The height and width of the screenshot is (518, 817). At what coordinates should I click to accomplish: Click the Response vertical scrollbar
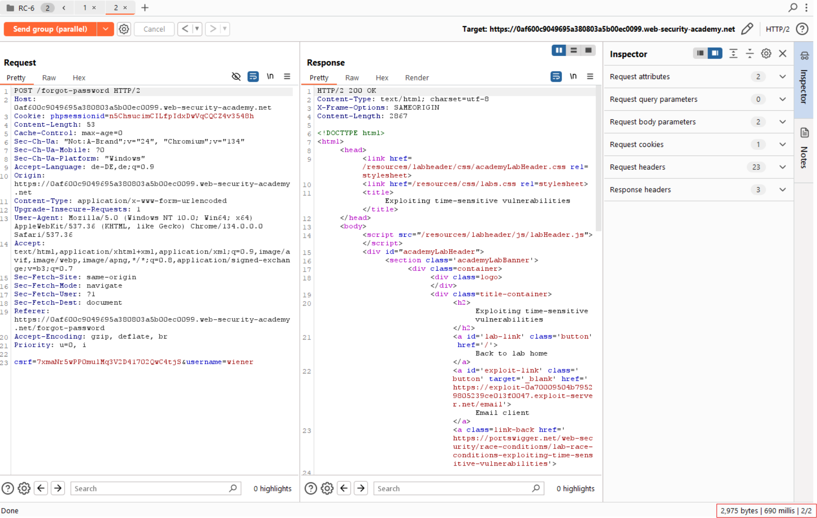pyautogui.click(x=598, y=158)
